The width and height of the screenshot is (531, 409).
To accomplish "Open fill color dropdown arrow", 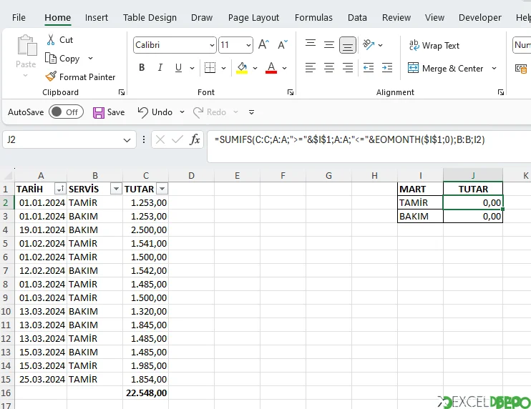I will point(255,68).
